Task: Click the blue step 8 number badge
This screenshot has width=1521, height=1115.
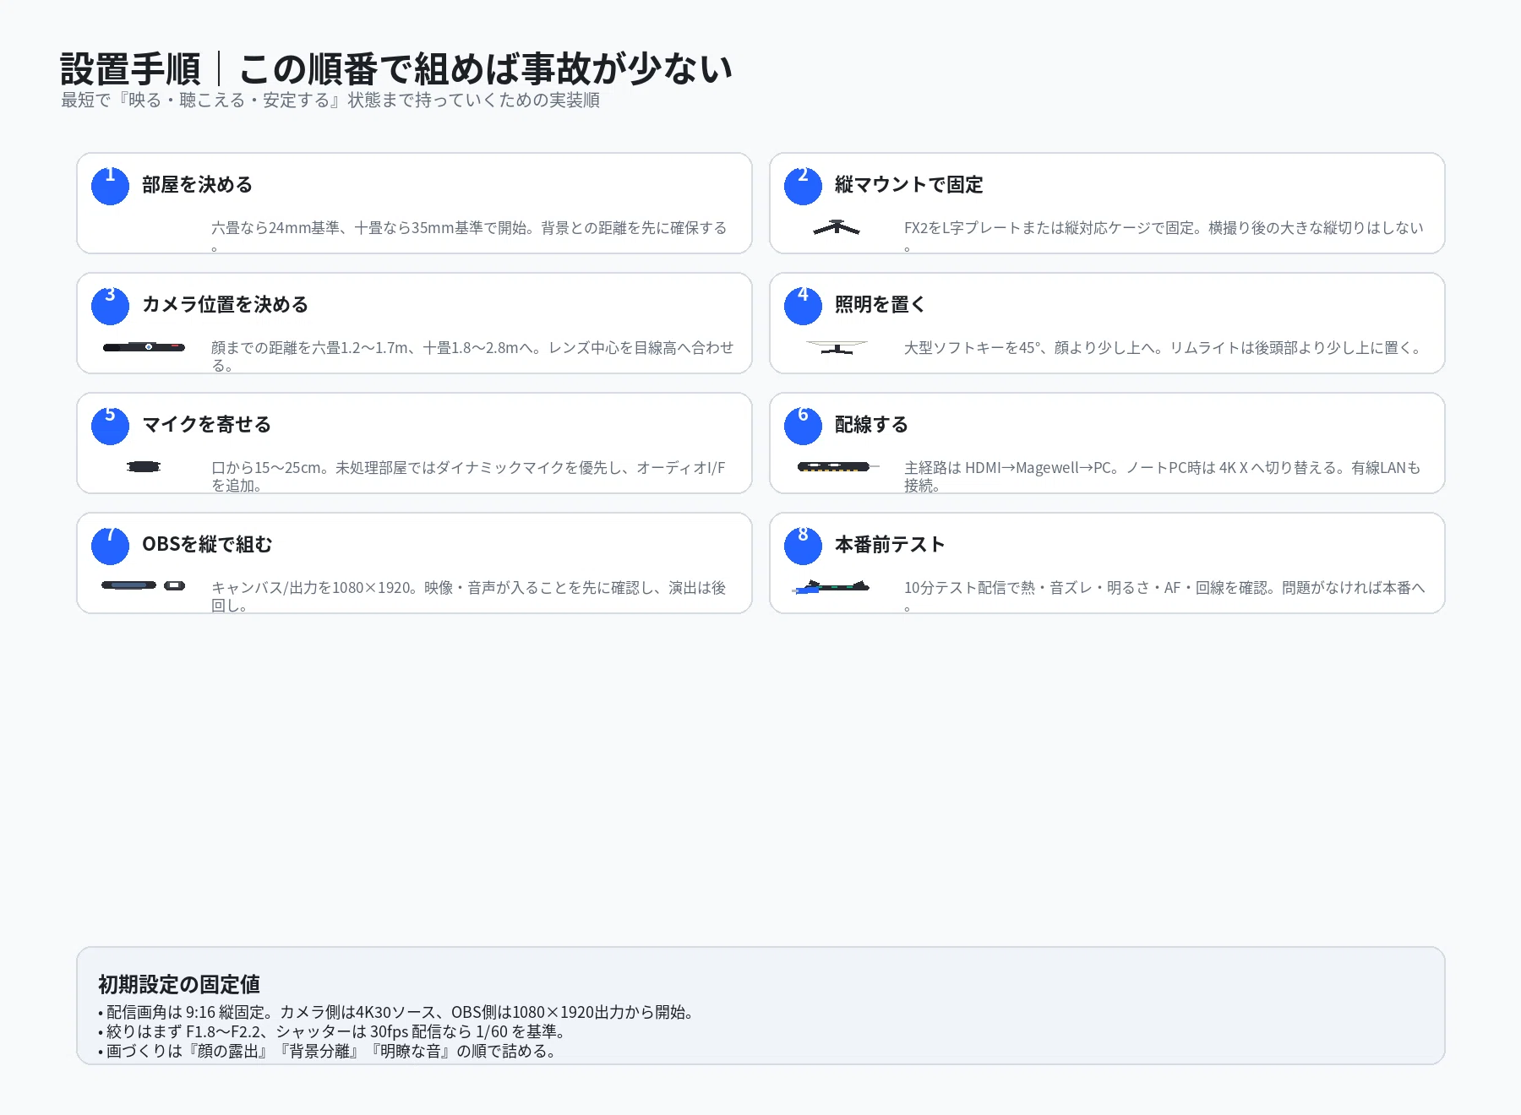Action: click(x=803, y=546)
